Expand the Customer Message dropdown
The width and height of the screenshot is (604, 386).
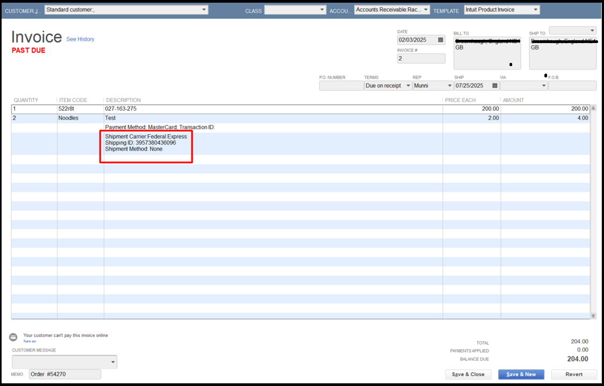113,362
